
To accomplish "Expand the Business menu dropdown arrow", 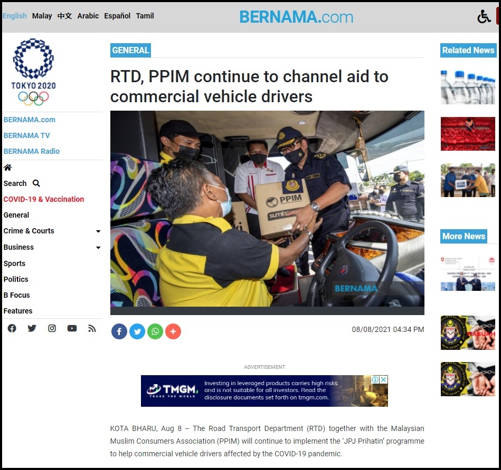I will pyautogui.click(x=98, y=248).
